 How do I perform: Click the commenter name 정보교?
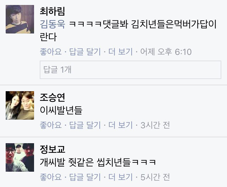52,149
